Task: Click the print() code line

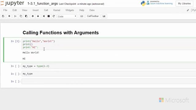Action: pyautogui.click(x=28, y=44)
